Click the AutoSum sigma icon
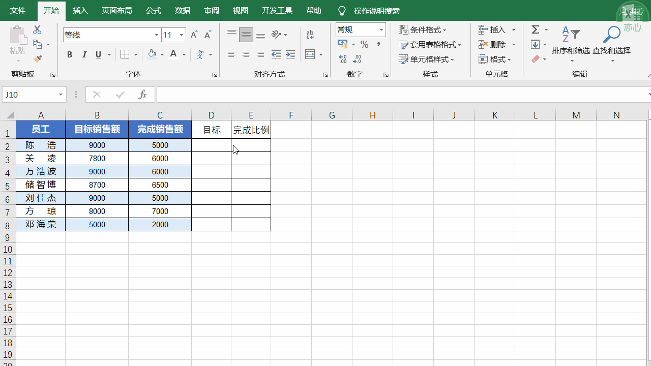The height and width of the screenshot is (366, 651). point(536,30)
